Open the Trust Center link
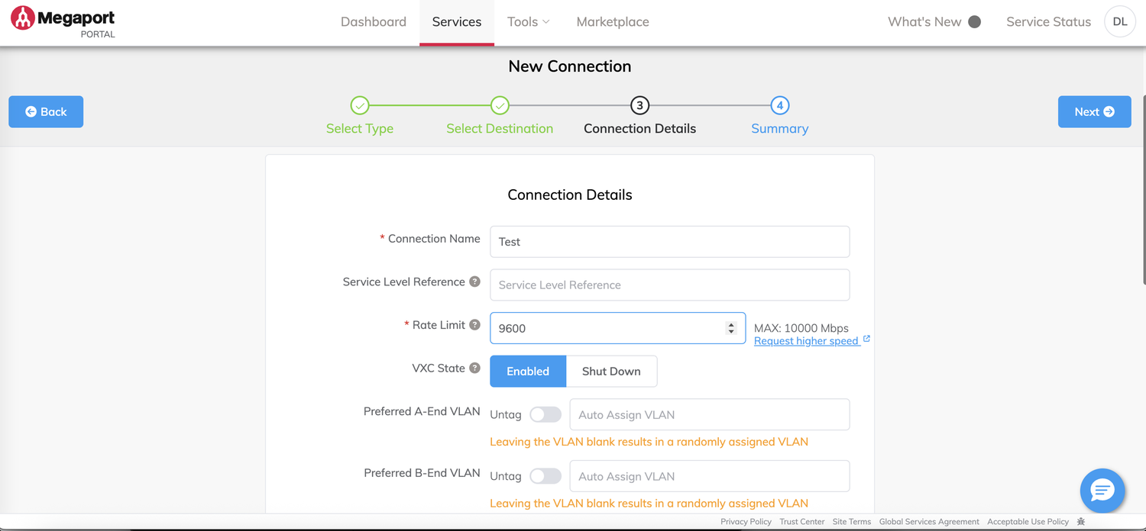This screenshot has width=1146, height=531. [802, 522]
